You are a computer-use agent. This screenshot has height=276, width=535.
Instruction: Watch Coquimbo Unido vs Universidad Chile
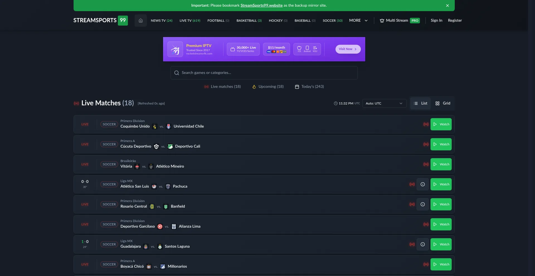[441, 124]
